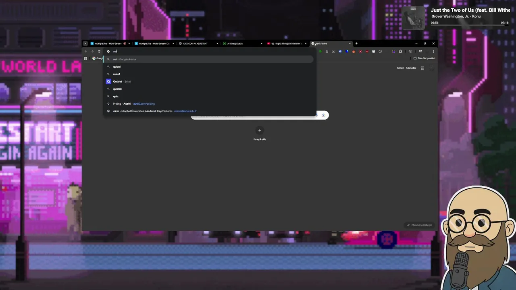Open the tab search dropdown arrow
The image size is (516, 290).
tap(85, 43)
